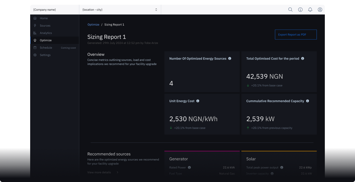Open the user profile icon
The image size is (355, 182).
[320, 9]
